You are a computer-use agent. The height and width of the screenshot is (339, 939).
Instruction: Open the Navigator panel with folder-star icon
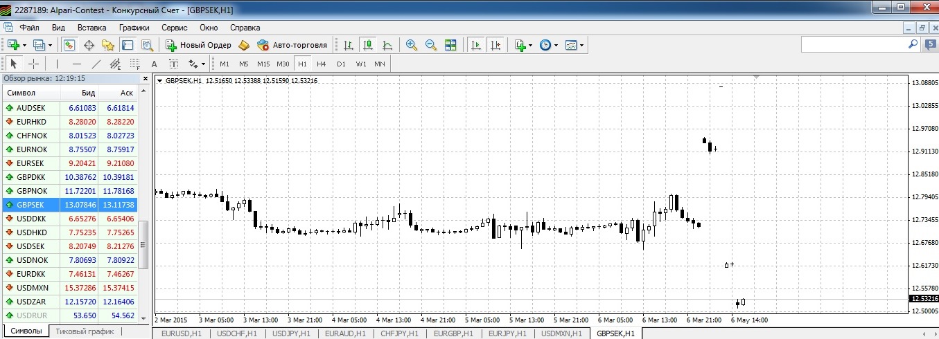coord(108,45)
